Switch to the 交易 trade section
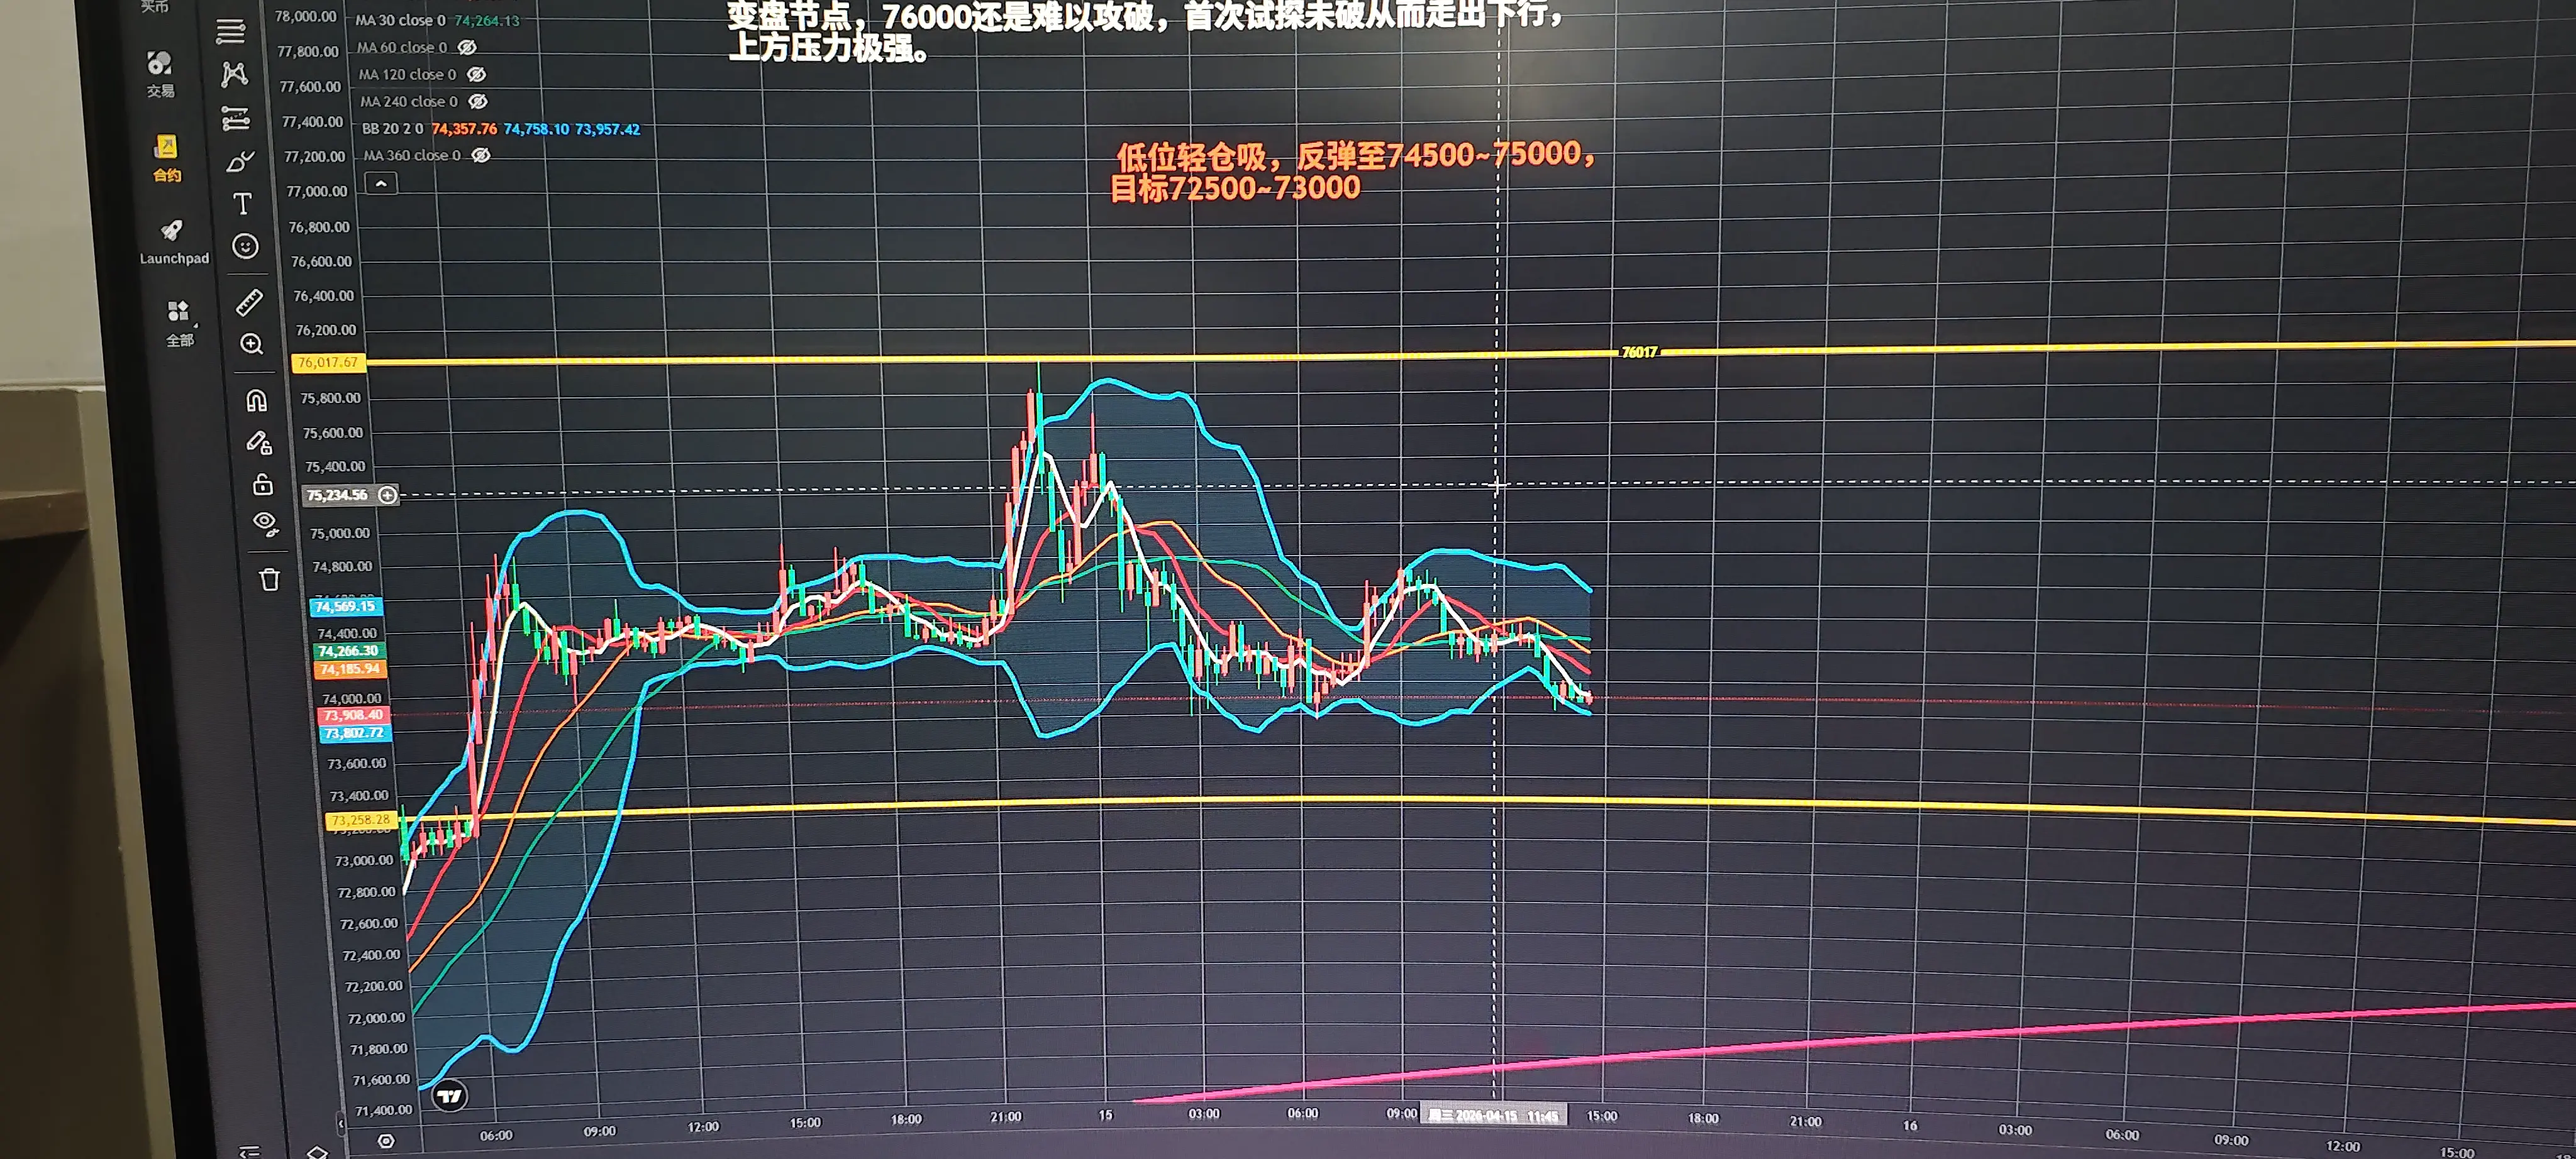 [160, 73]
